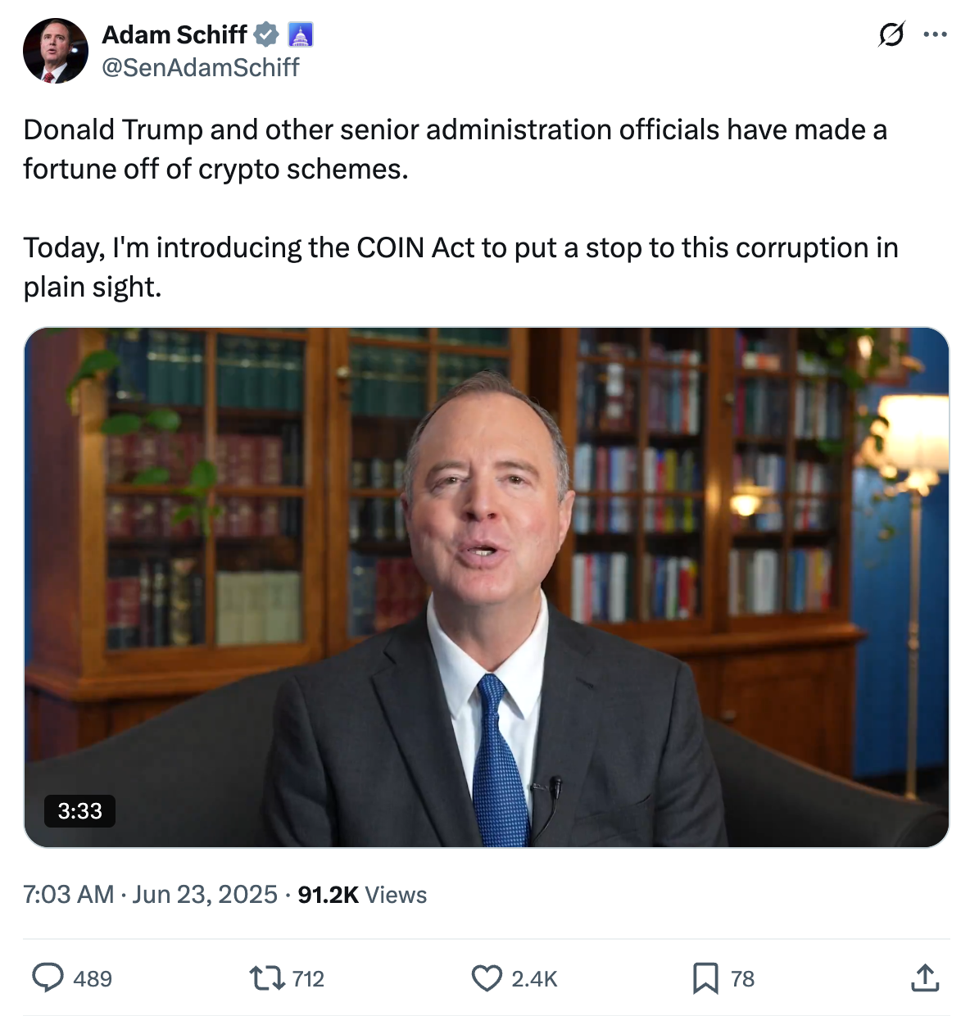Toggle the heart Like button
This screenshot has width=970, height=1016.
point(487,977)
